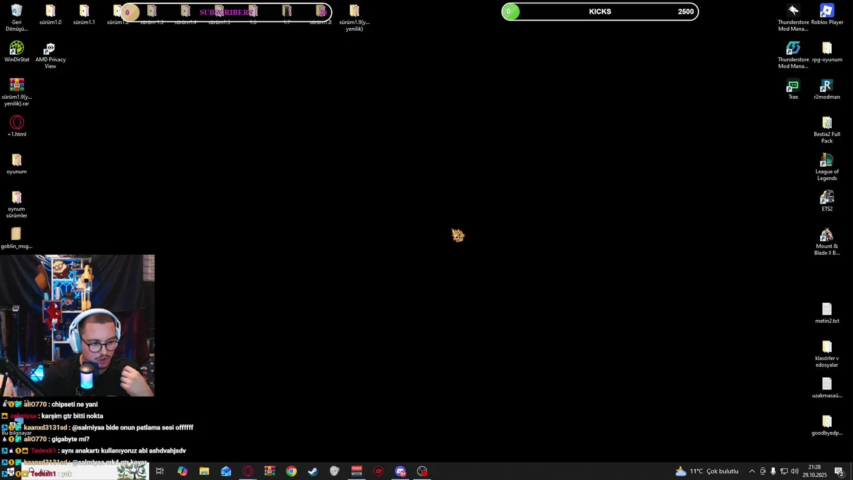
Task: Select the goblin_msg file icon
Action: click(x=17, y=233)
